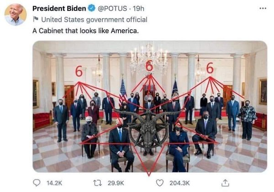Open the share upload icon
The height and width of the screenshot is (192, 274).
225,183
